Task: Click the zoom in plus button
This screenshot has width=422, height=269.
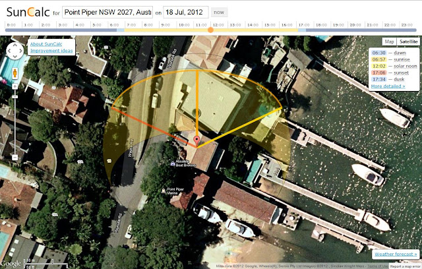Action: point(15,86)
